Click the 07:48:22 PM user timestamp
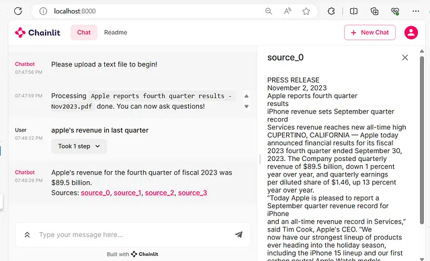This screenshot has width=430, height=261. point(29,138)
